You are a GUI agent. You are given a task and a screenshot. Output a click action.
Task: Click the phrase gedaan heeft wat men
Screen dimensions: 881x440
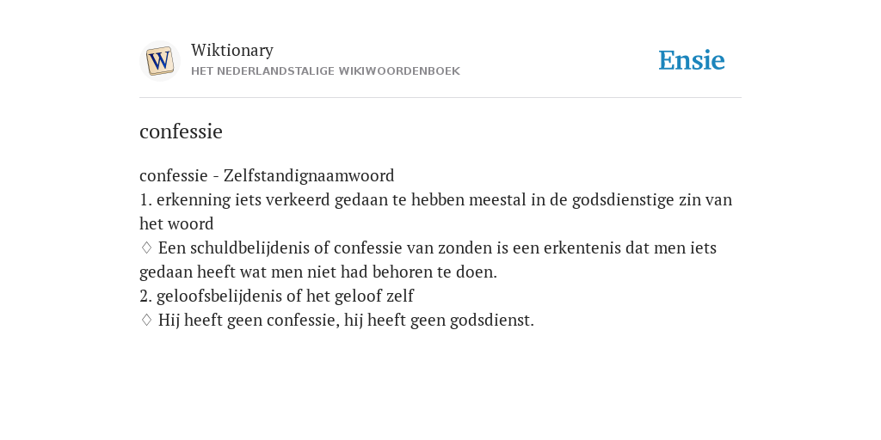pyautogui.click(x=225, y=272)
